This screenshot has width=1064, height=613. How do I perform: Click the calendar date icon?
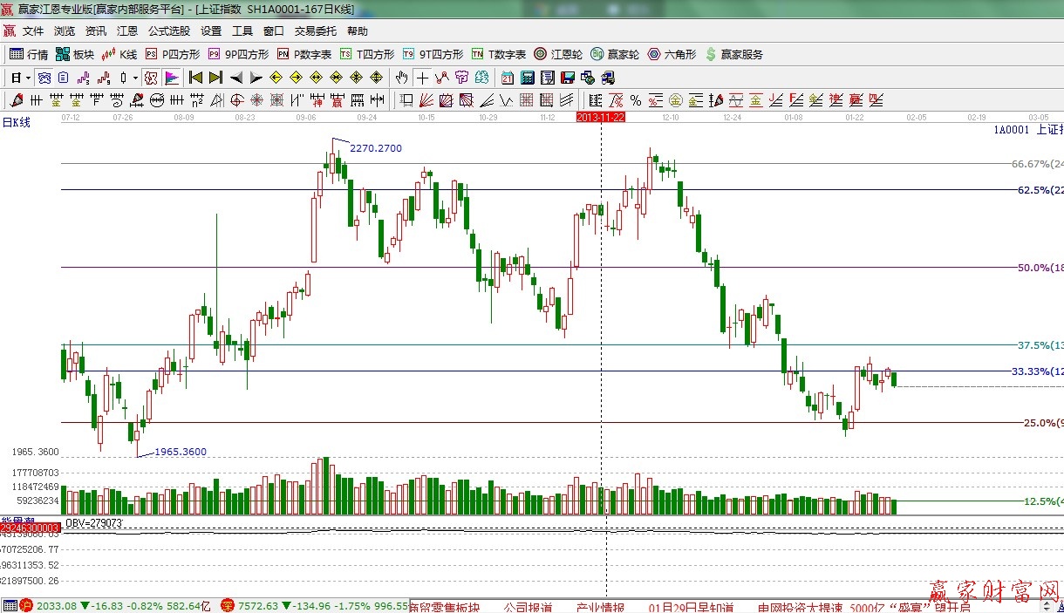507,78
